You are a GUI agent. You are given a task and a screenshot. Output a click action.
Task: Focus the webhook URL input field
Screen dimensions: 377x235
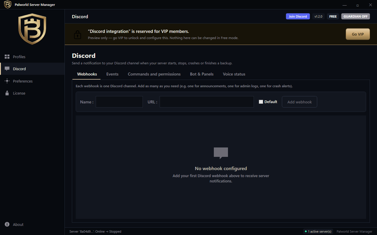pos(207,102)
